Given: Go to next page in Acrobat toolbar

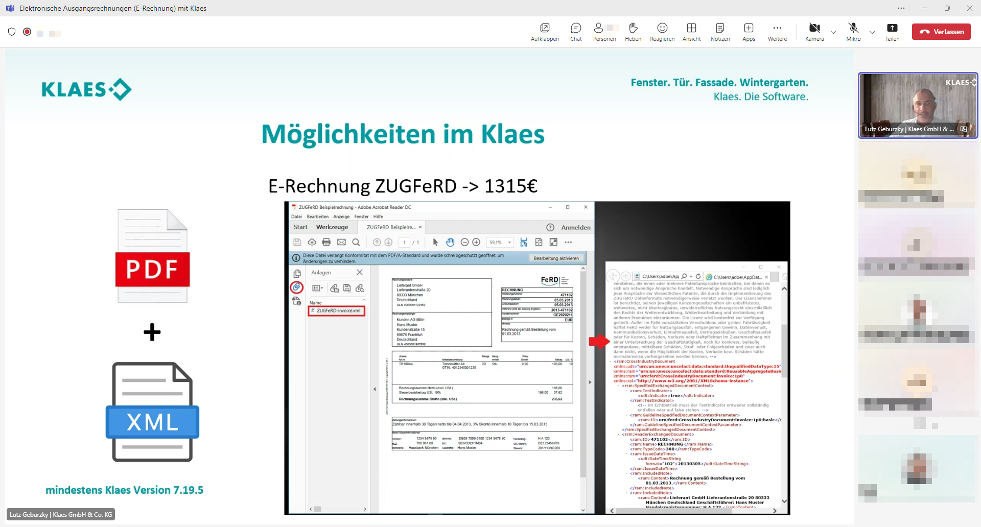Looking at the screenshot, I should [388, 242].
